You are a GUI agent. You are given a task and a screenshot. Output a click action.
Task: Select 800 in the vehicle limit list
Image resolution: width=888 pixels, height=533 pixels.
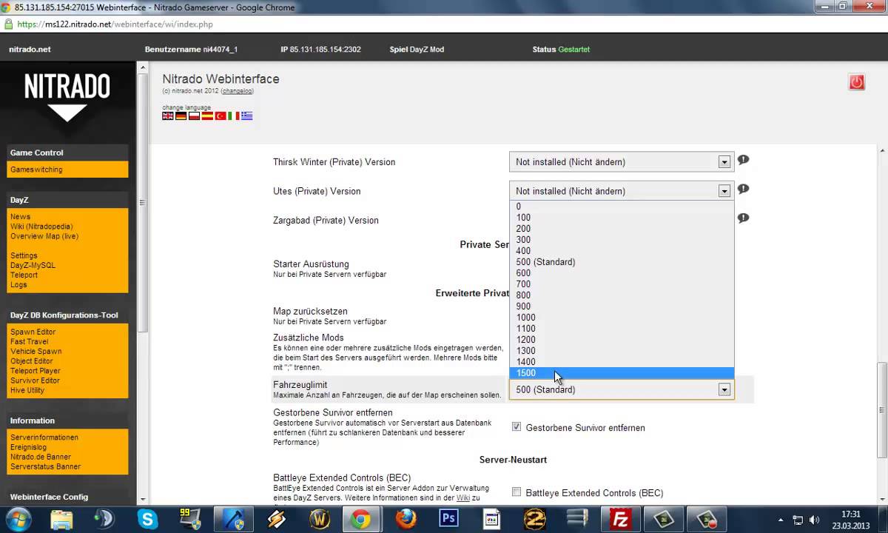pos(622,295)
